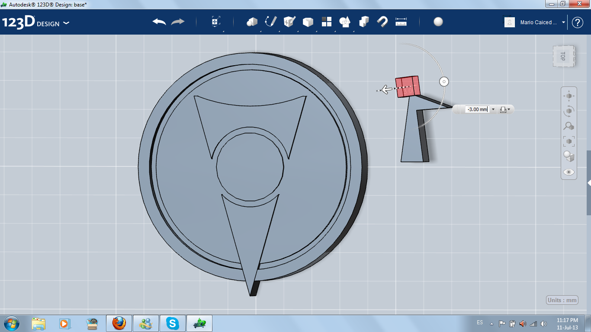Open the Construct tools
Screen dimensions: 591x332
[x=289, y=22]
